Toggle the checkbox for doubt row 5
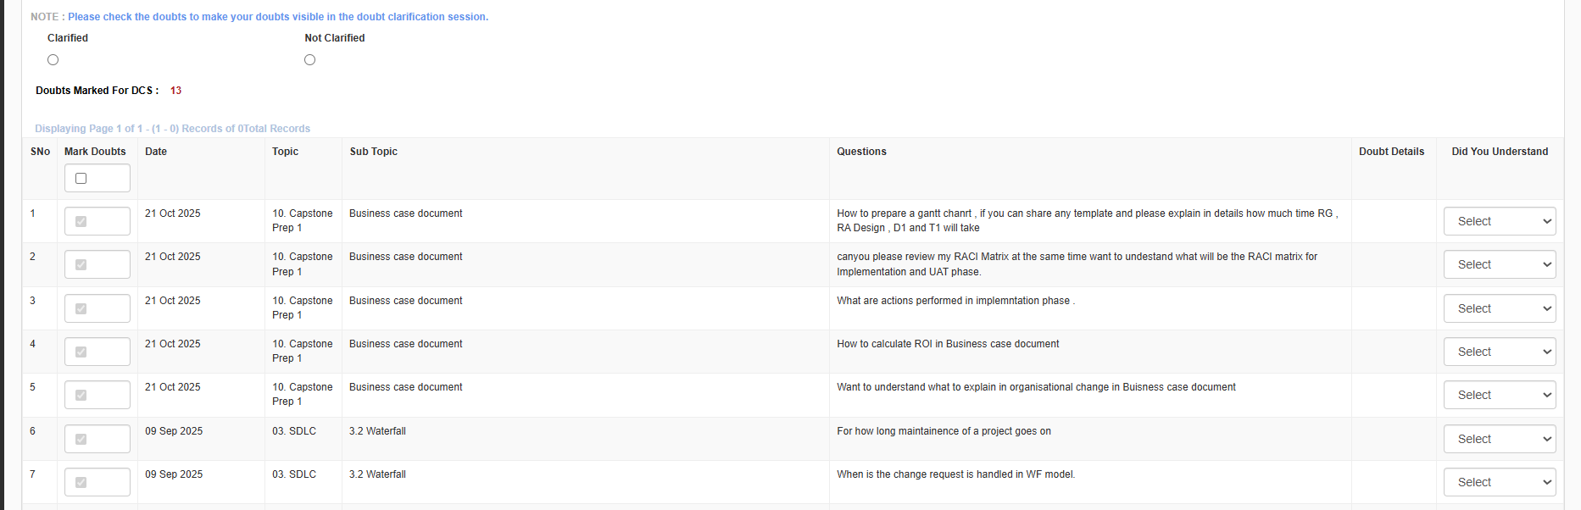 tap(81, 396)
